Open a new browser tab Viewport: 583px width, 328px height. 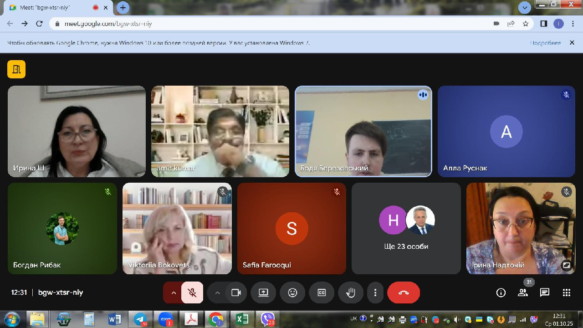(x=123, y=8)
